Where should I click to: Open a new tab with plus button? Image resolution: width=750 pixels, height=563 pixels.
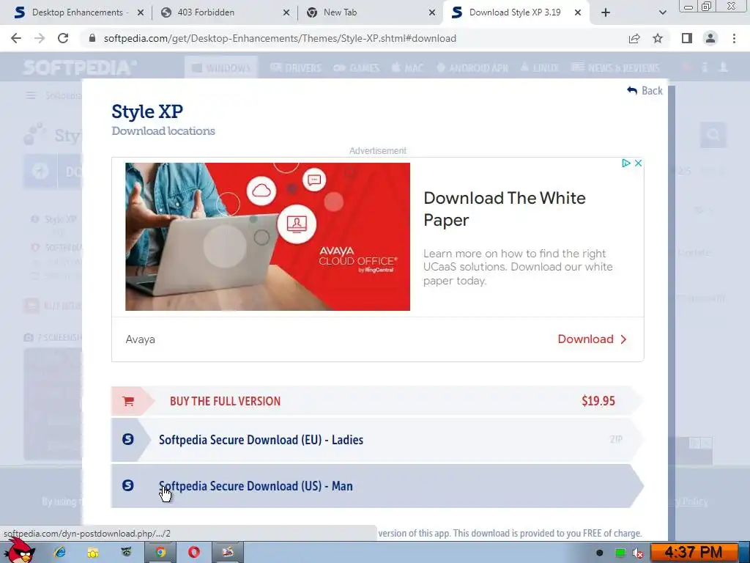click(606, 12)
